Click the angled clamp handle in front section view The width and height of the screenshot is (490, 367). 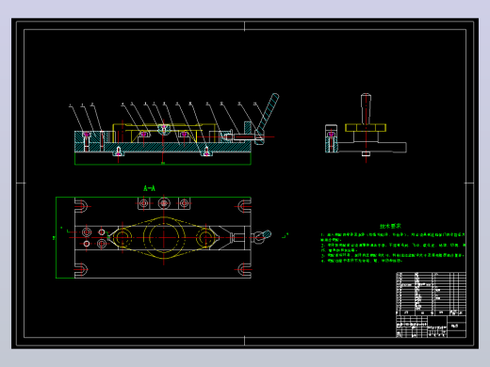(x=268, y=115)
